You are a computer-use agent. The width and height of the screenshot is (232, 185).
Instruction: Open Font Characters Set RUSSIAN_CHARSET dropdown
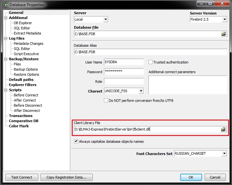[x=224, y=154]
